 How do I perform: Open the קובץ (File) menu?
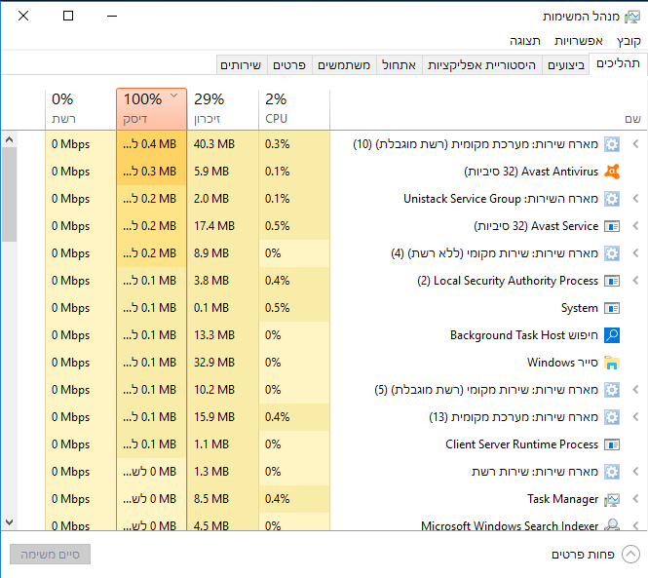pyautogui.click(x=629, y=41)
